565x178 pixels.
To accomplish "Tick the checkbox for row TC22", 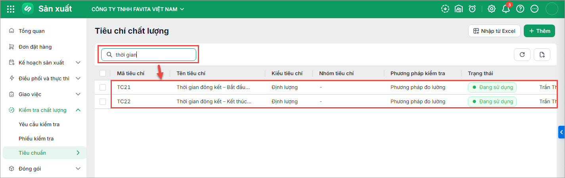I will [x=103, y=101].
